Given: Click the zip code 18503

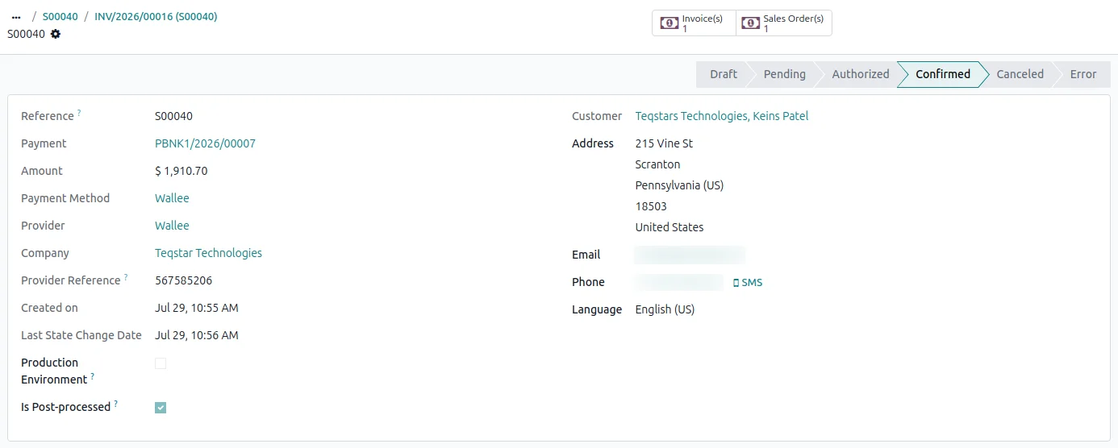Looking at the screenshot, I should pyautogui.click(x=651, y=206).
